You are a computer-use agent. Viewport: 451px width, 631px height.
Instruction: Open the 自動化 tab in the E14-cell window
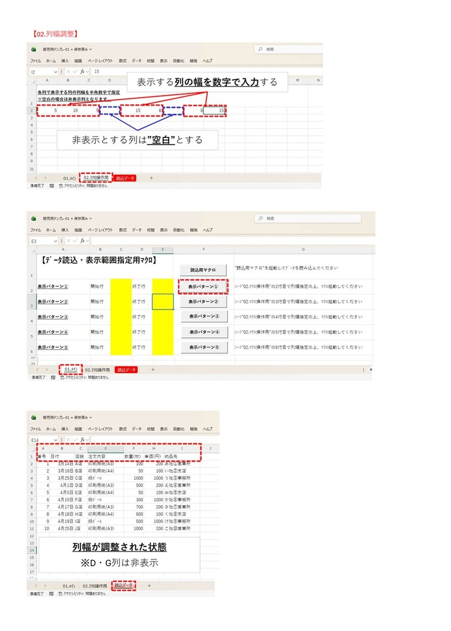tap(178, 429)
